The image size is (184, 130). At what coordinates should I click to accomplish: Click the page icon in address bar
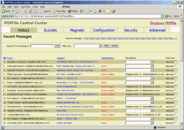[x=12, y=16]
